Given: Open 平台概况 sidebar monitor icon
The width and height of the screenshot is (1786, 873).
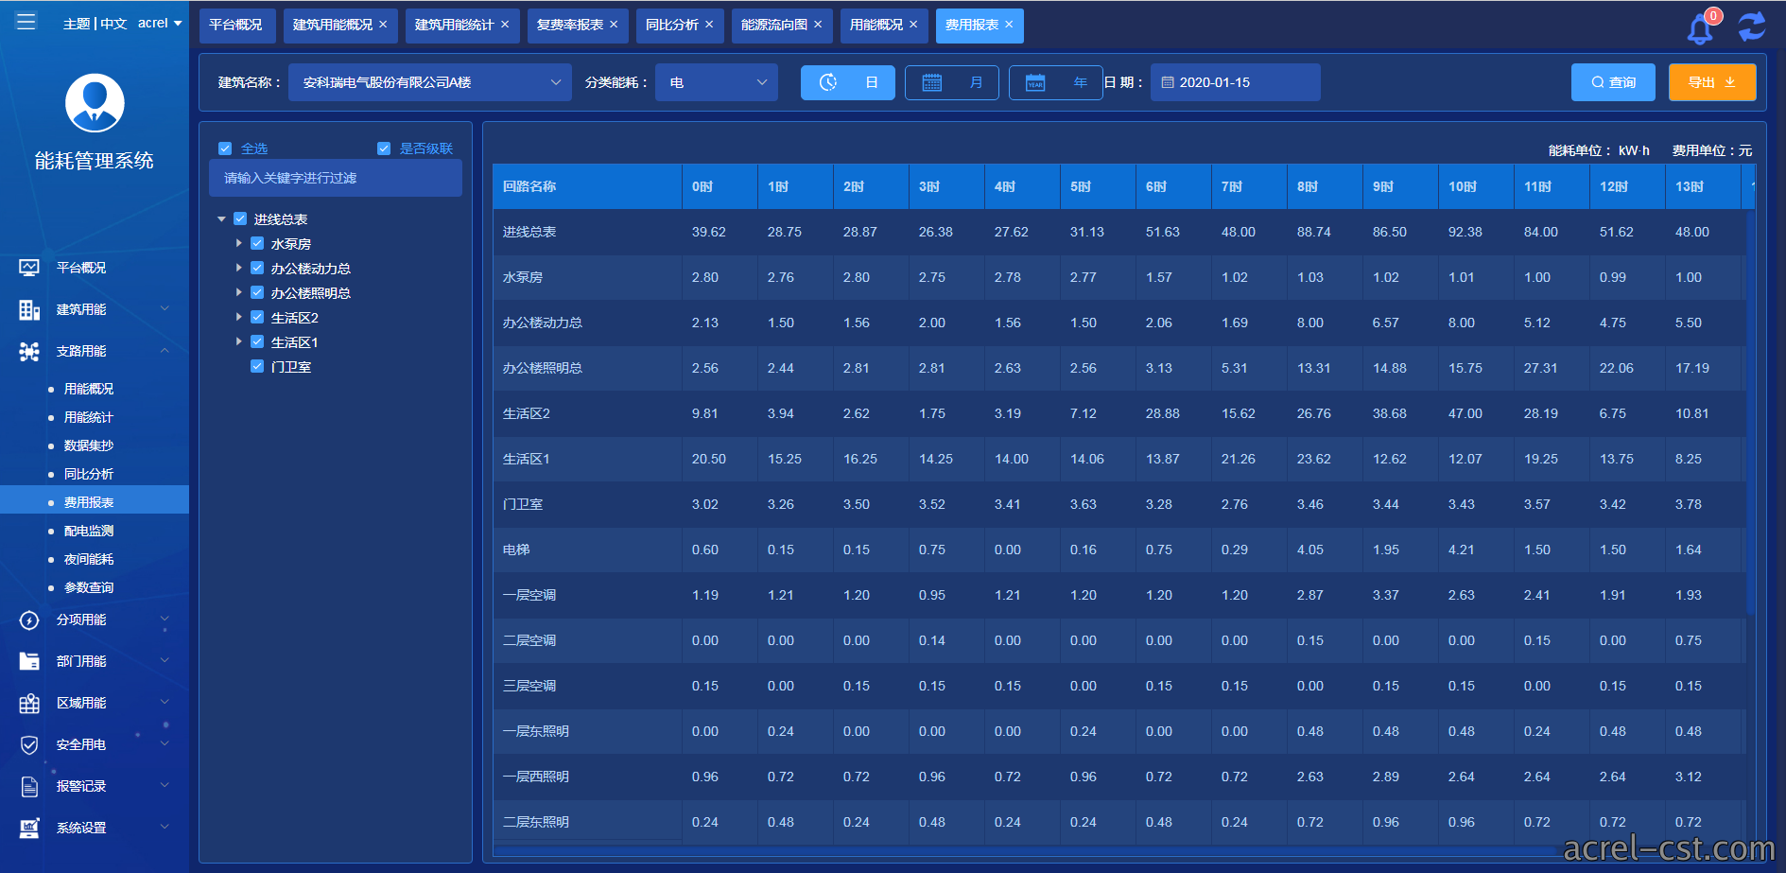Looking at the screenshot, I should click(29, 268).
